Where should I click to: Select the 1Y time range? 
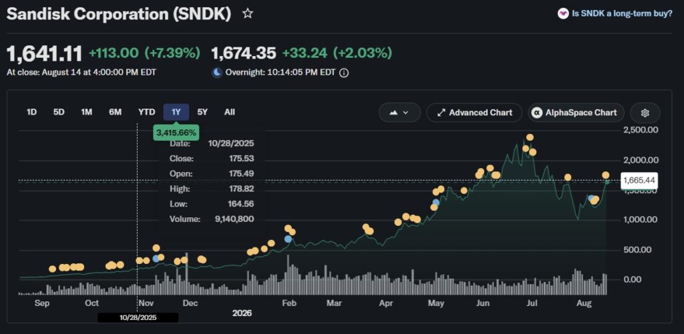176,112
